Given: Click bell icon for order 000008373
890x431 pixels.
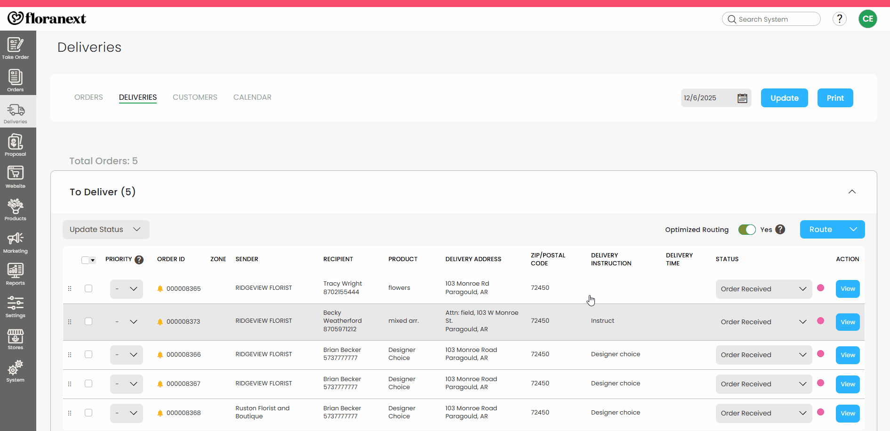Looking at the screenshot, I should pyautogui.click(x=160, y=322).
